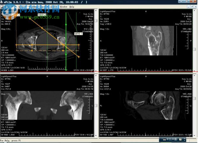Image resolution: width=198 pixels, height=143 pixels.
Task: Open the Profile menu
Action: pyautogui.click(x=45, y=7)
